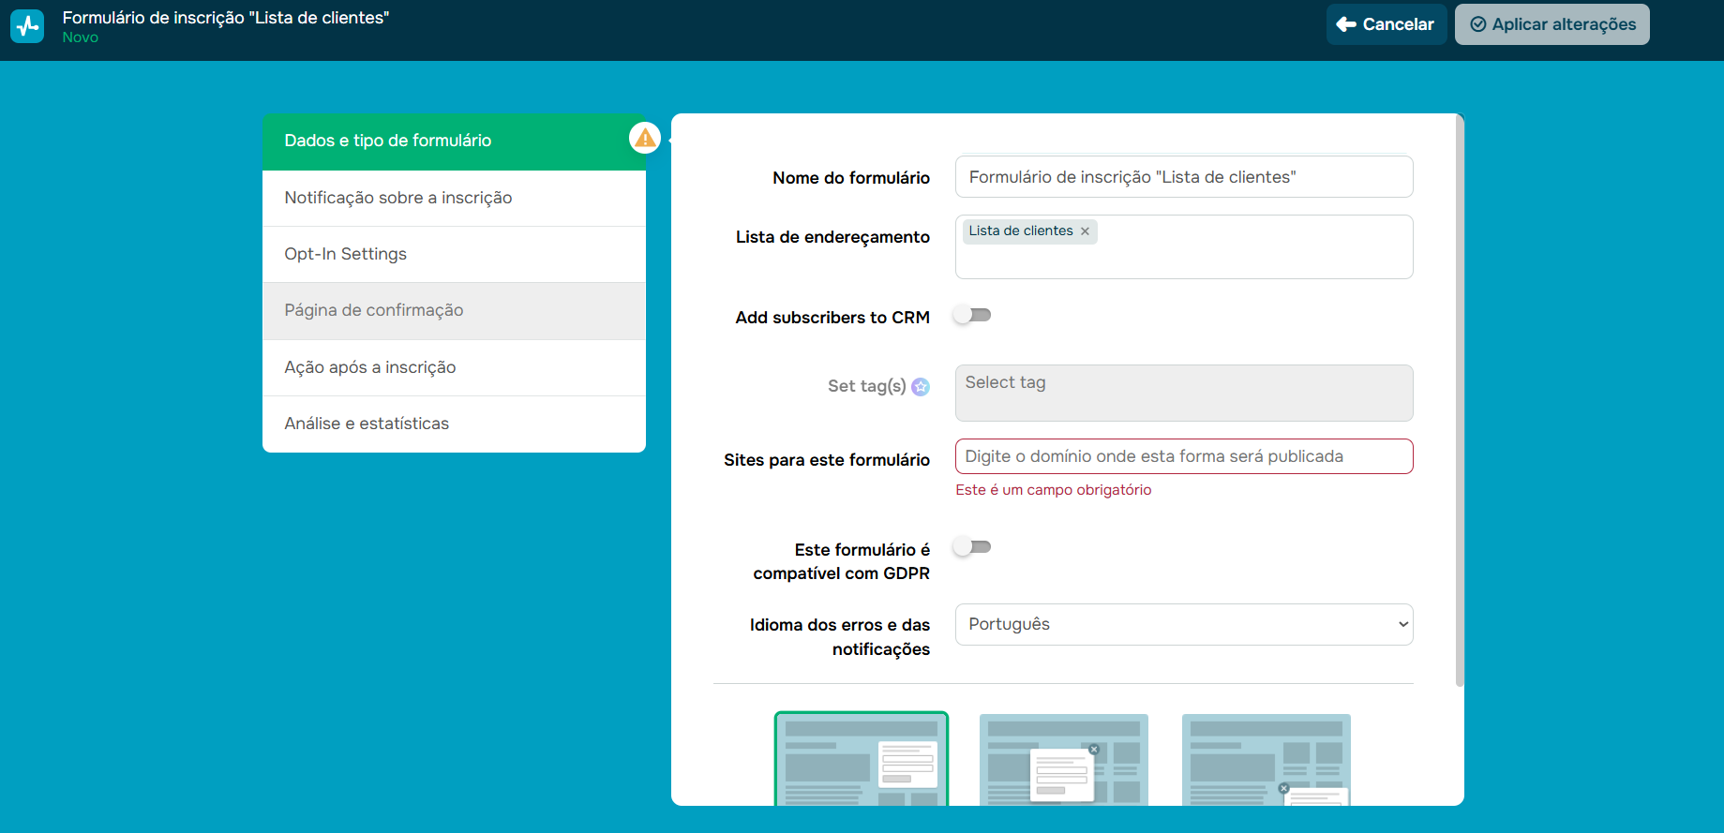The height and width of the screenshot is (833, 1724).
Task: Go to Opt-In Settings section
Action: coord(454,254)
